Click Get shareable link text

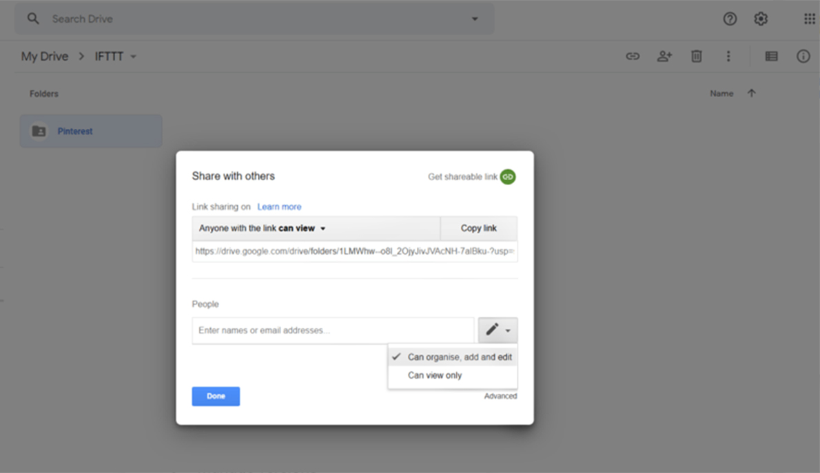tap(462, 177)
